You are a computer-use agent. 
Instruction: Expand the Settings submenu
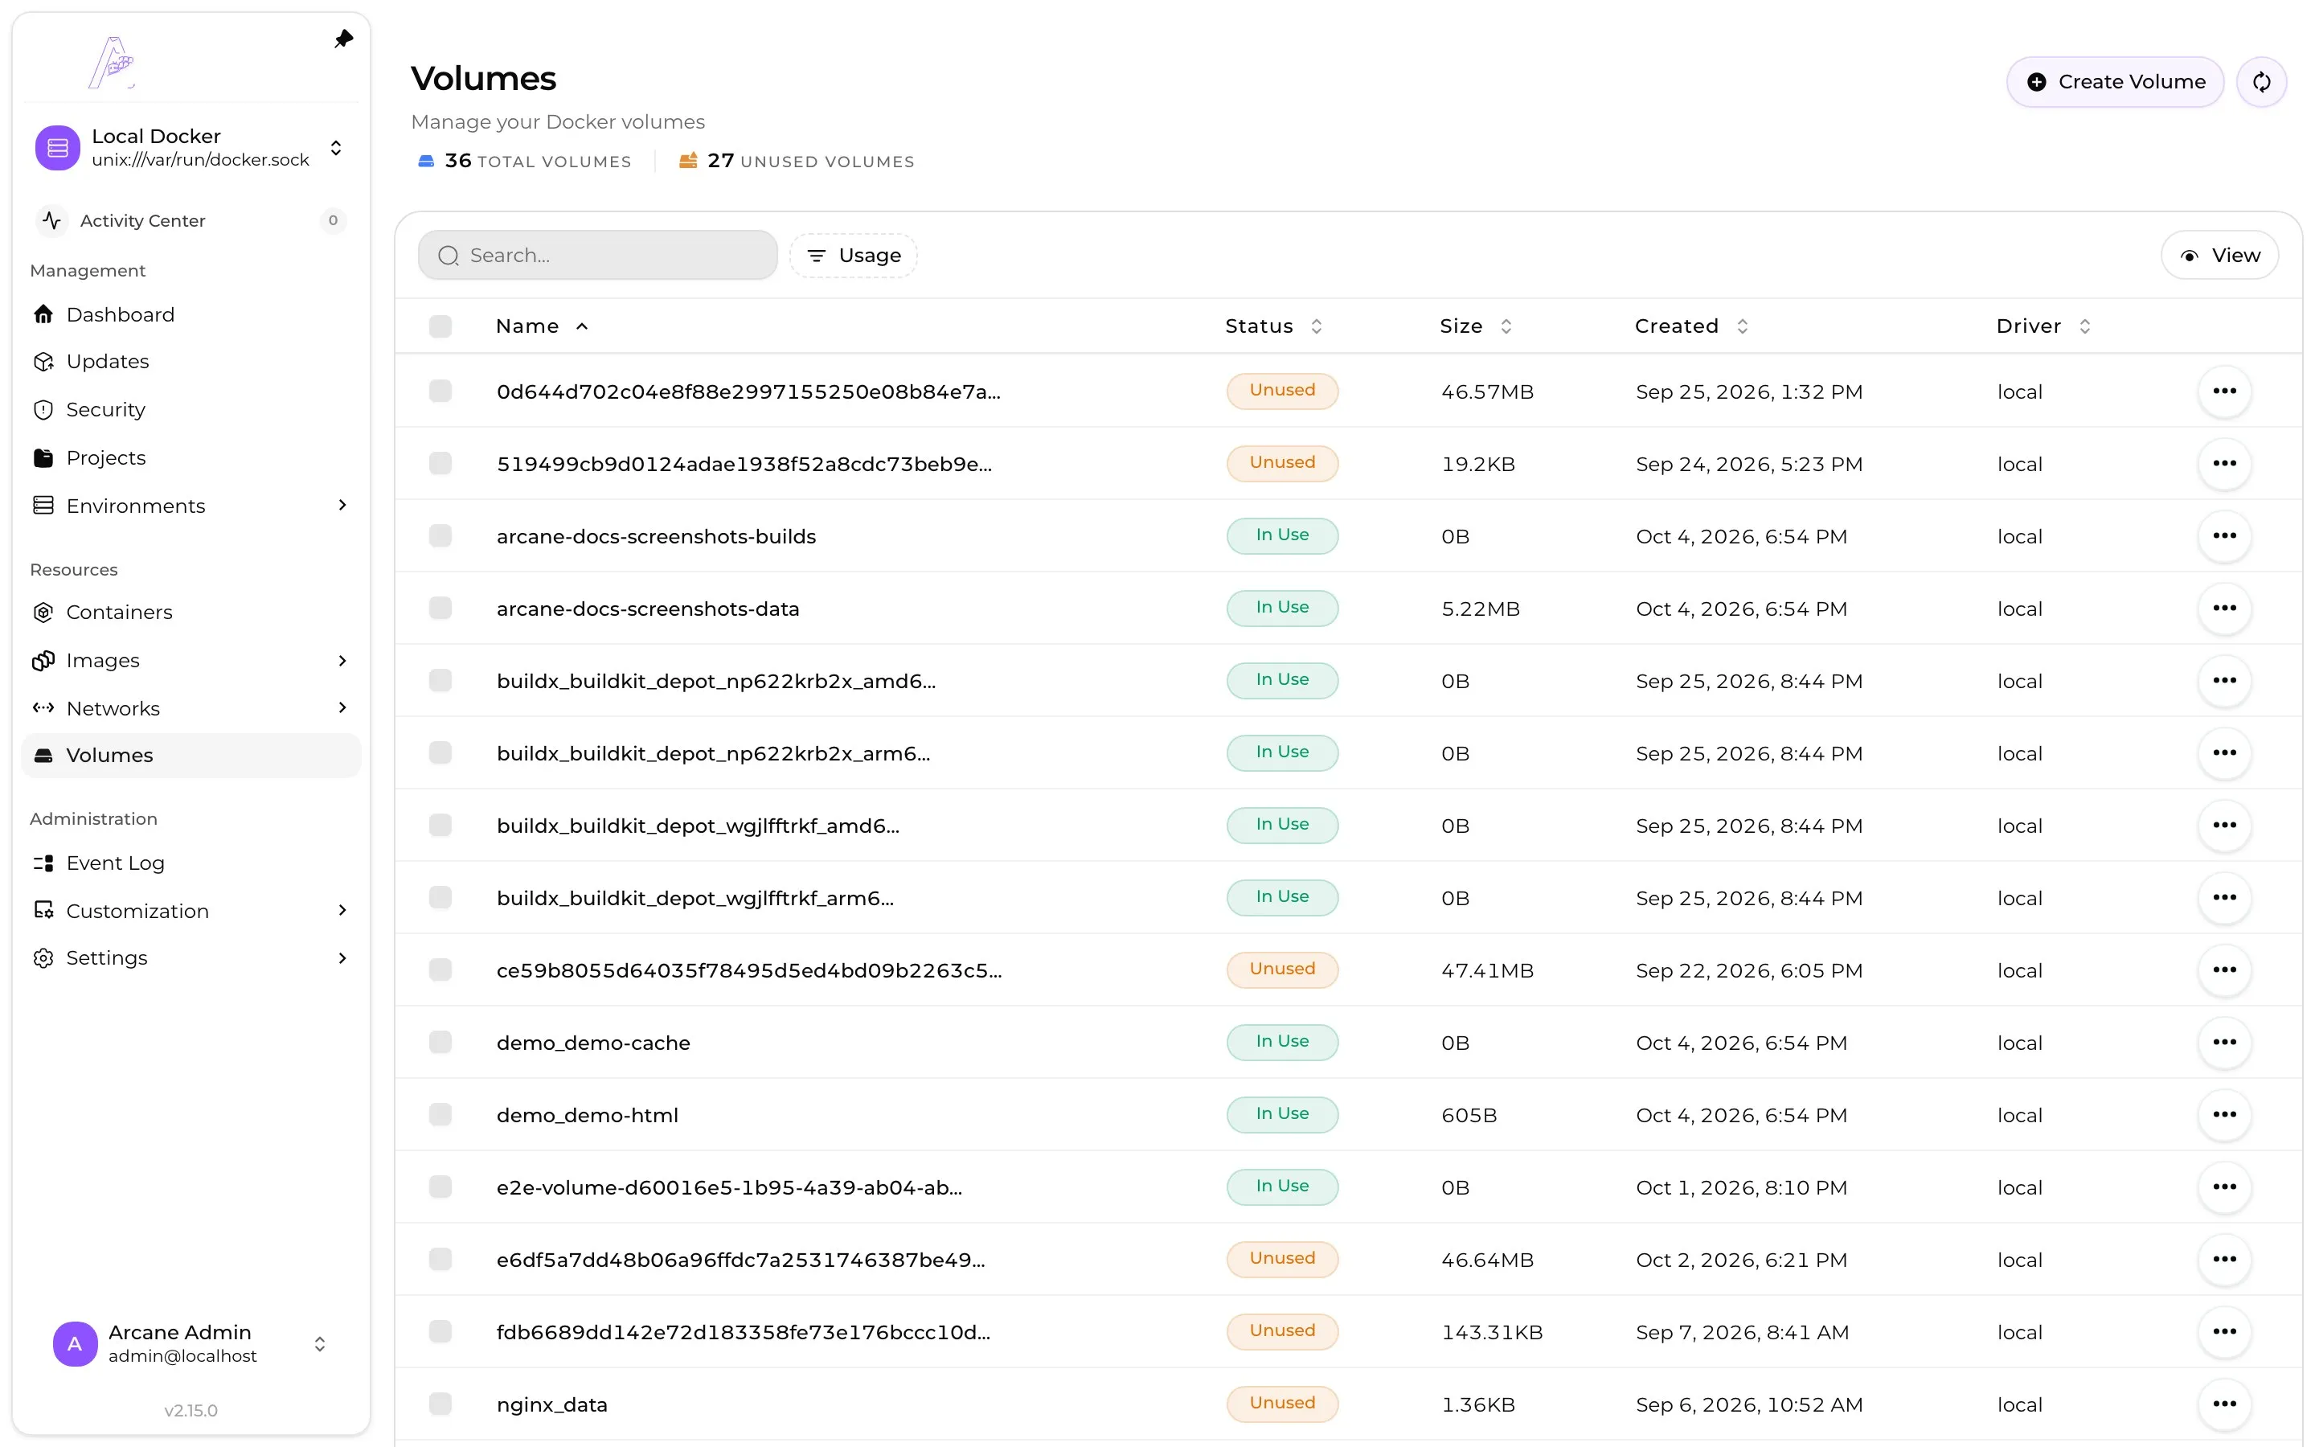(342, 958)
